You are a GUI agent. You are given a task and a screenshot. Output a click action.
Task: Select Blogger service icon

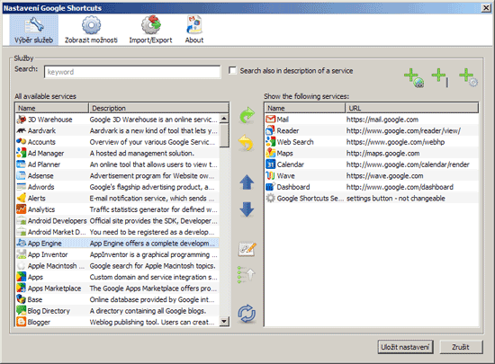(22, 322)
